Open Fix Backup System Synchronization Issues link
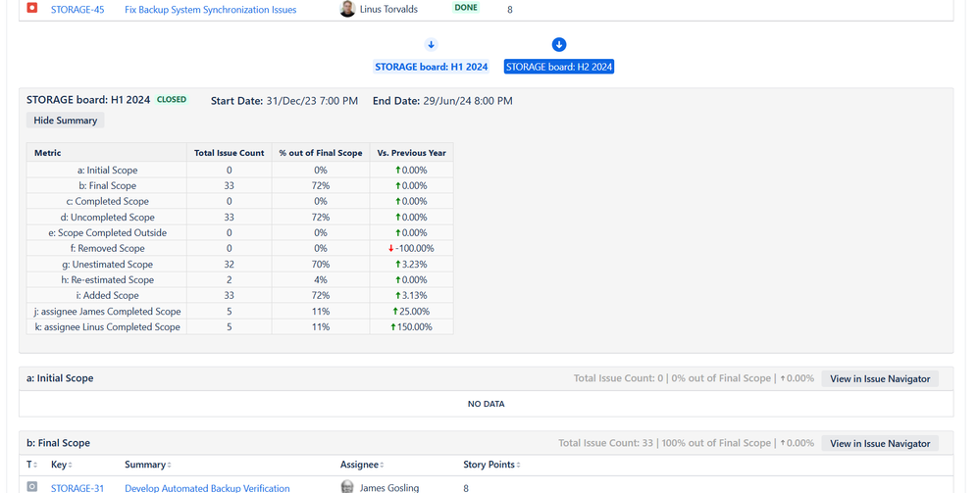This screenshot has height=493, width=979. coord(210,10)
